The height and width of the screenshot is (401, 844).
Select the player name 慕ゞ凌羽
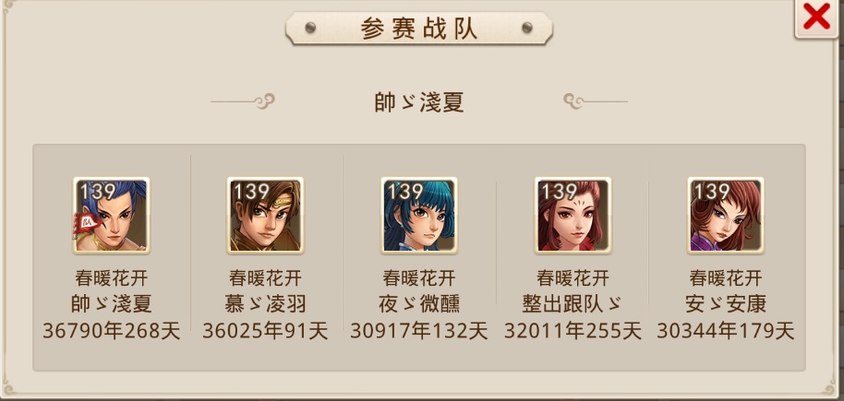[265, 304]
